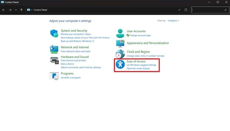This screenshot has width=230, height=131.
Task: Open Optimise visual display
Action: pyautogui.click(x=138, y=69)
